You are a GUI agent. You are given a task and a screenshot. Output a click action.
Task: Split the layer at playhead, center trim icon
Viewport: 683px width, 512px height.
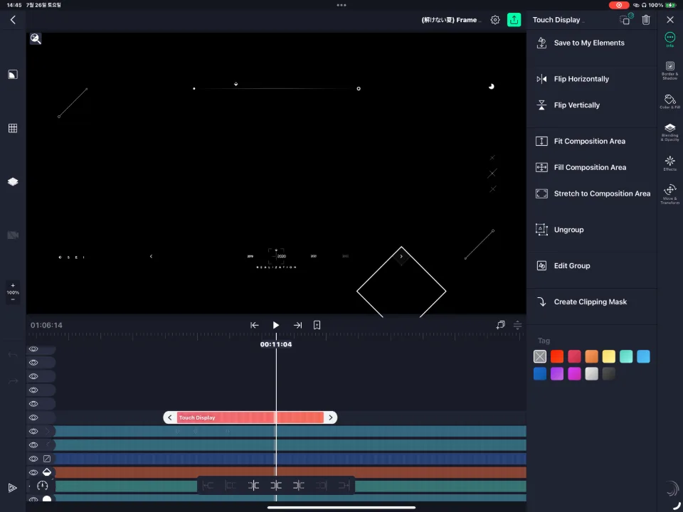tap(276, 485)
